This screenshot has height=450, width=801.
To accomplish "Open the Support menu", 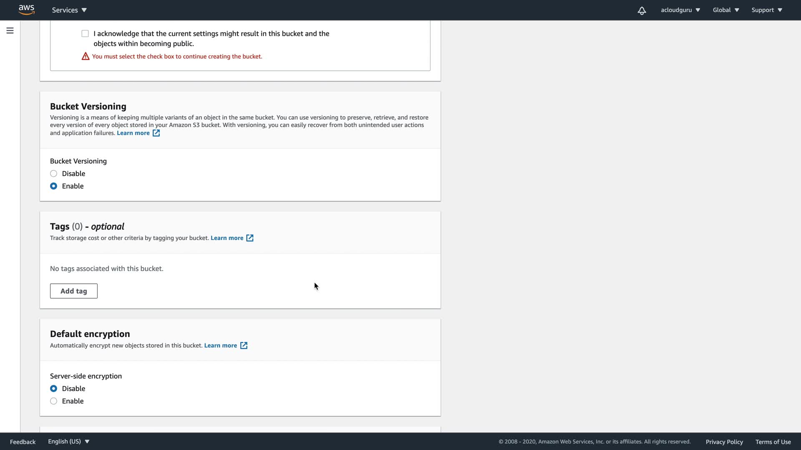I will [x=766, y=10].
